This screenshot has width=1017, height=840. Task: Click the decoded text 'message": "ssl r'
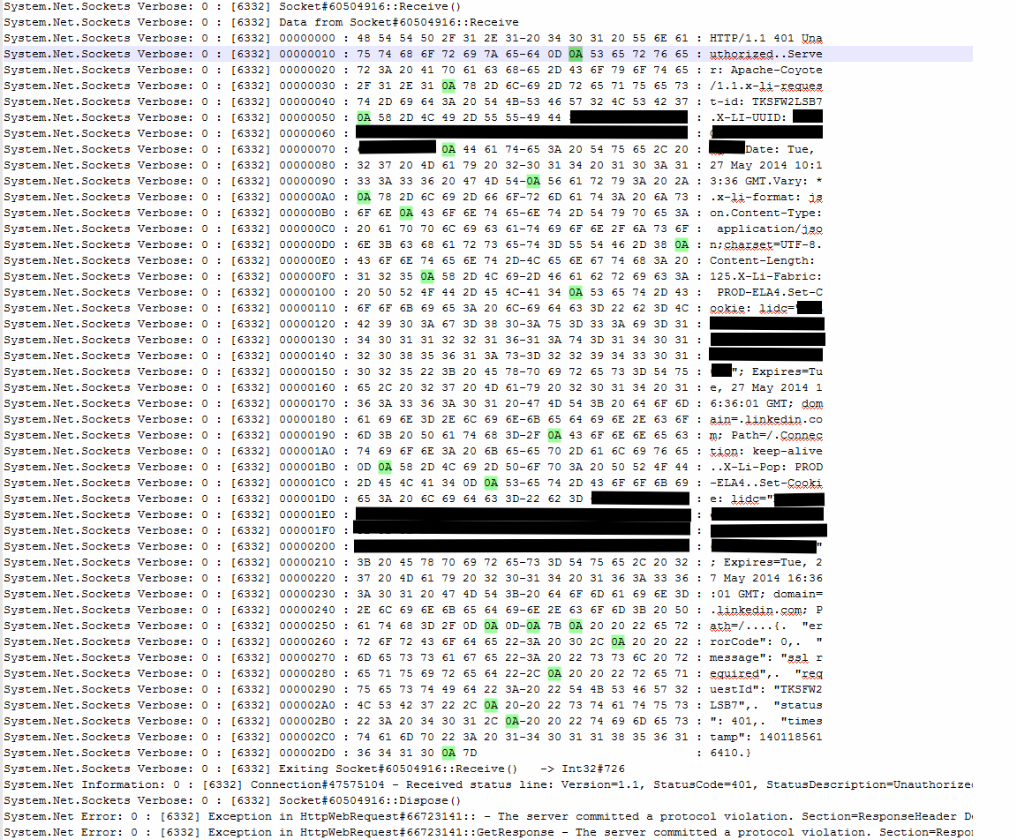click(x=765, y=657)
